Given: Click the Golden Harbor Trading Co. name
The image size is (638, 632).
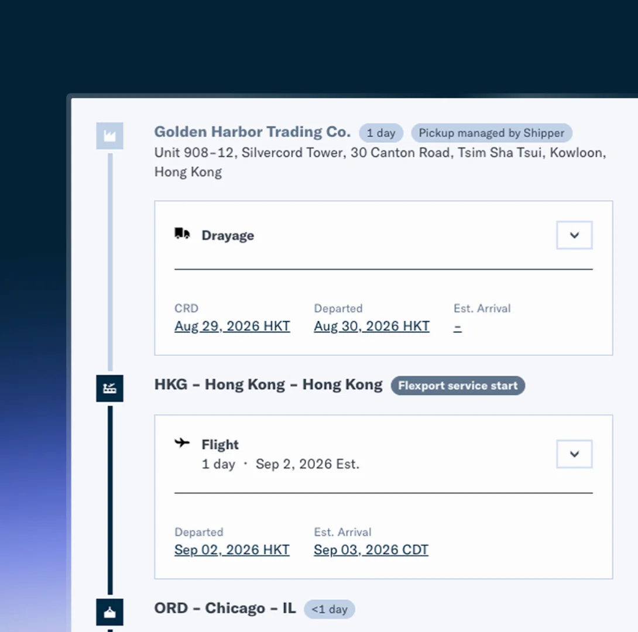Looking at the screenshot, I should click(x=252, y=132).
